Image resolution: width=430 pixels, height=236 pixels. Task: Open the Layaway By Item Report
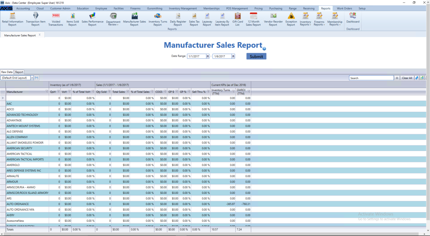click(222, 19)
